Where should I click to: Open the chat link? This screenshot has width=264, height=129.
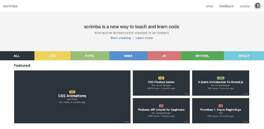pos(210,6)
